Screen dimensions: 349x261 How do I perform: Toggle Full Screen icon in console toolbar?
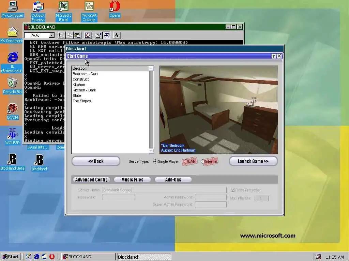pyautogui.click(x=88, y=35)
